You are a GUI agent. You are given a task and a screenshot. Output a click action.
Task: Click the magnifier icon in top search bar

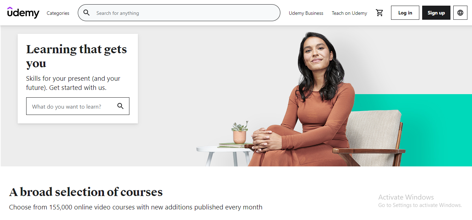pyautogui.click(x=87, y=13)
